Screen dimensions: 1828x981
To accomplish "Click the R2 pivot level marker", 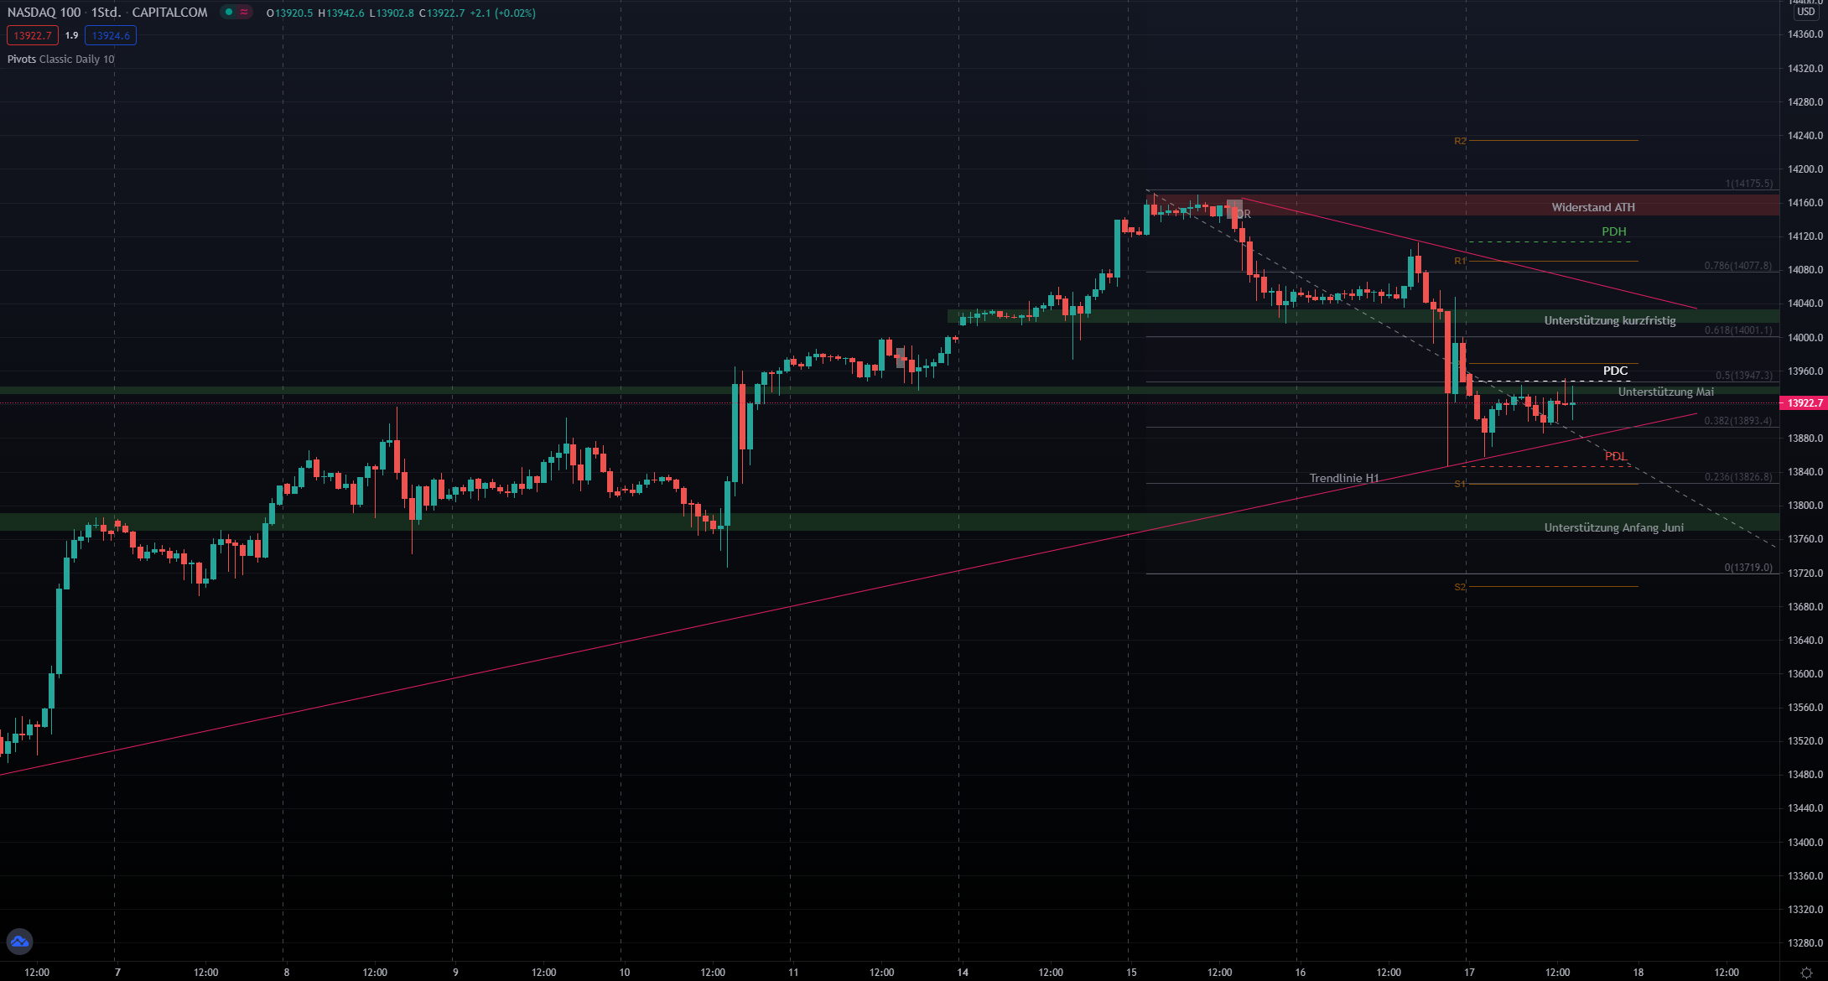I will point(1460,141).
